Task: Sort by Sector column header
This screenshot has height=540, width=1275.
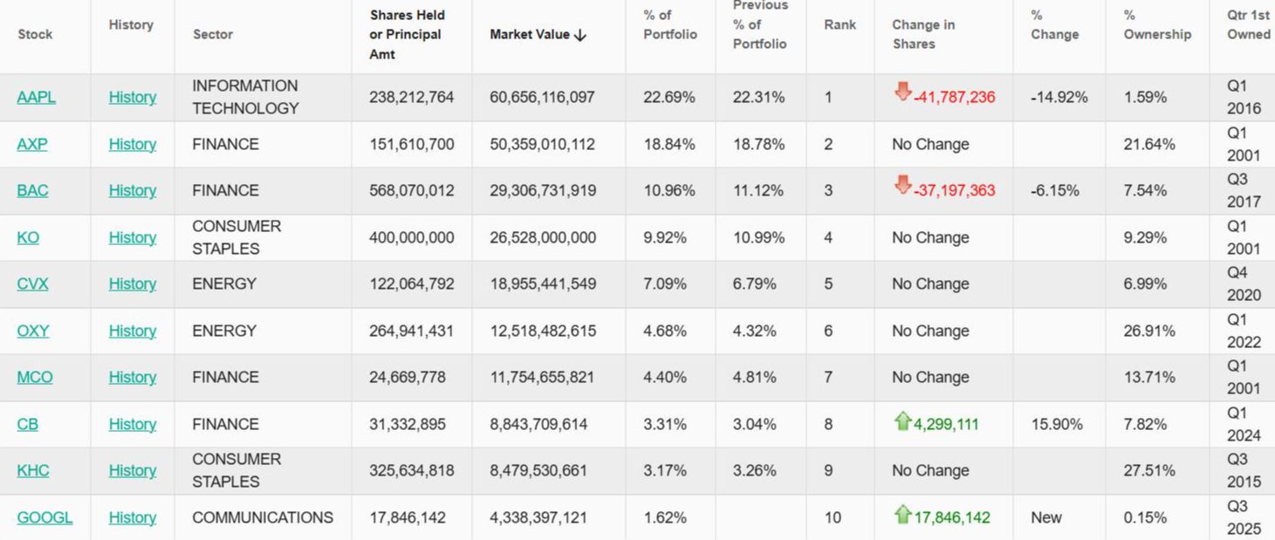Action: pos(213,34)
